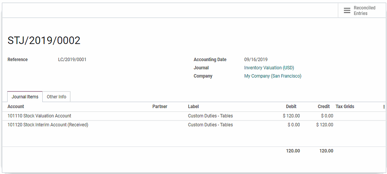The image size is (387, 174).
Task: Click the accounting date 09/16/2019
Action: pyautogui.click(x=255, y=60)
